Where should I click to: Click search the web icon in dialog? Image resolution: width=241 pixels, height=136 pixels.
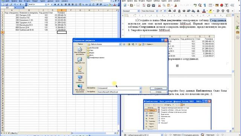[x=133, y=44]
